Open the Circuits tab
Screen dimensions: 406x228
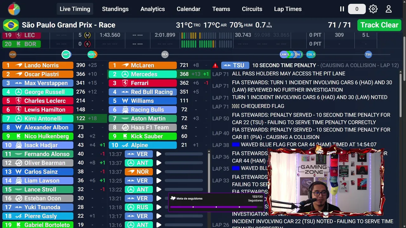(x=252, y=9)
